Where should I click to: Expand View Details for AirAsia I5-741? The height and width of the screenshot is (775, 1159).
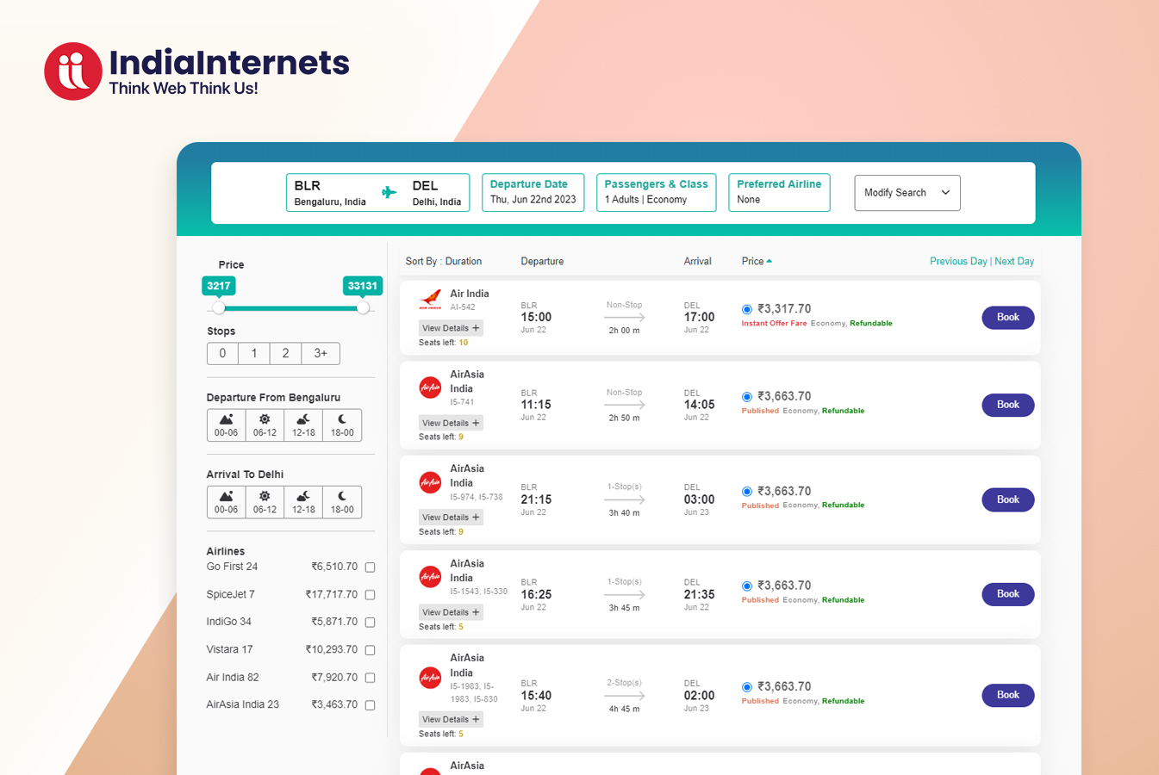pos(451,423)
